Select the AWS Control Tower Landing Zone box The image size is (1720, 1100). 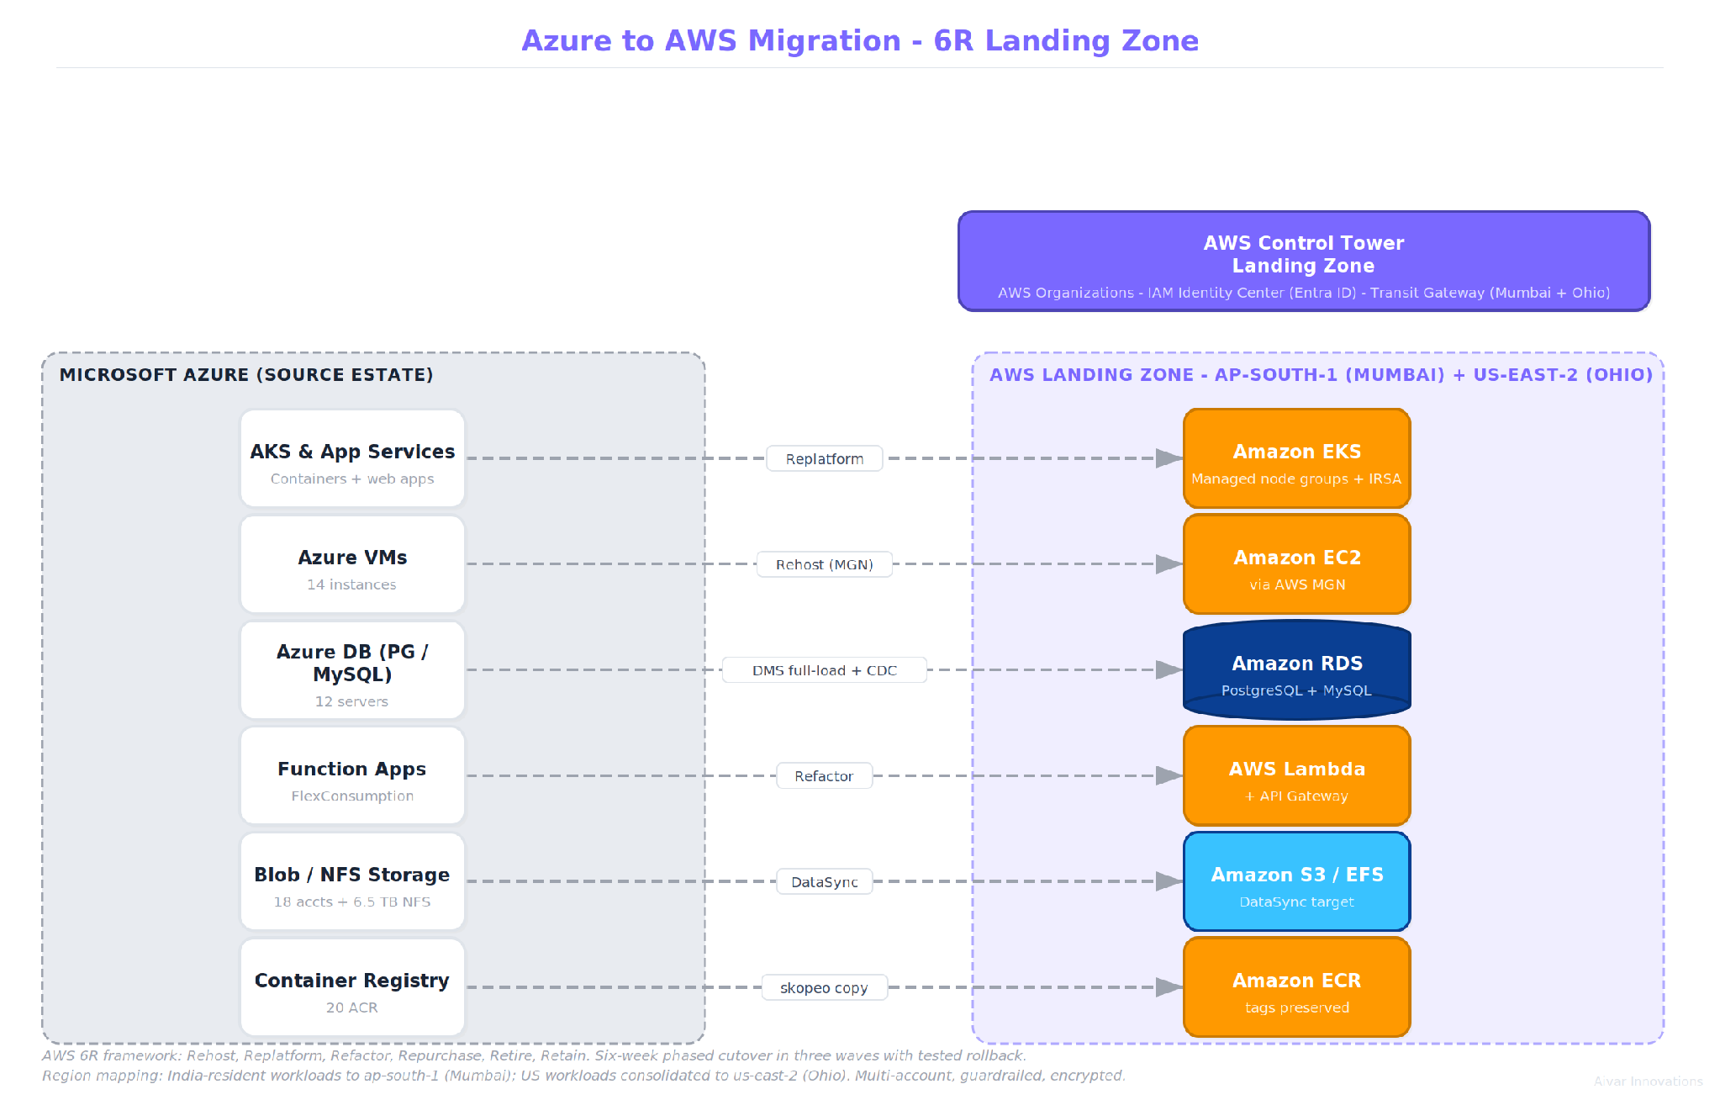(1304, 261)
